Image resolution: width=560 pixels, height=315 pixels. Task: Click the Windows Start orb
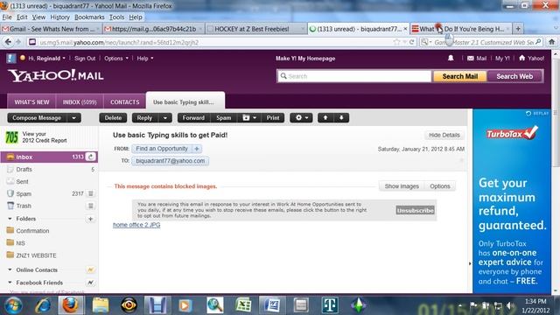coord(14,305)
